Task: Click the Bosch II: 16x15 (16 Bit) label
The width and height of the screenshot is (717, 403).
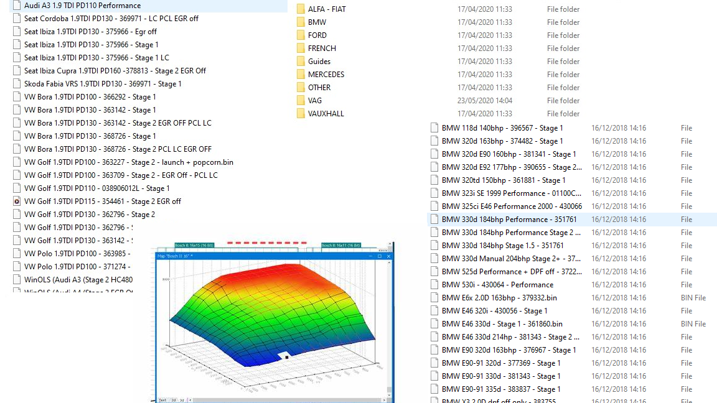Action: 194,246
